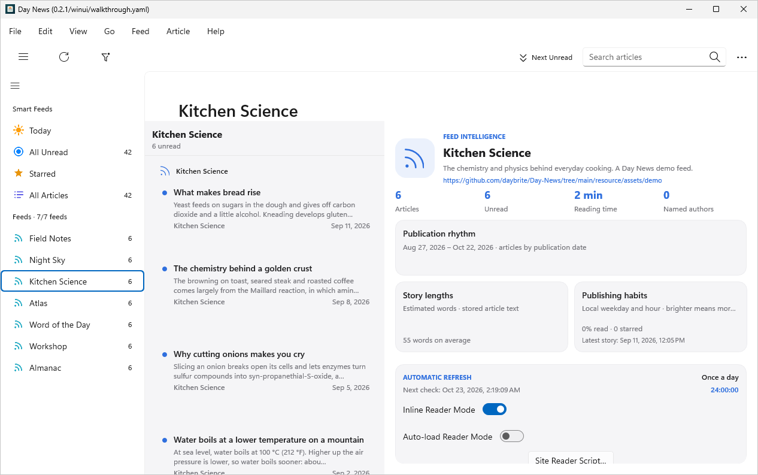
Task: Open the Article menu
Action: coord(178,31)
